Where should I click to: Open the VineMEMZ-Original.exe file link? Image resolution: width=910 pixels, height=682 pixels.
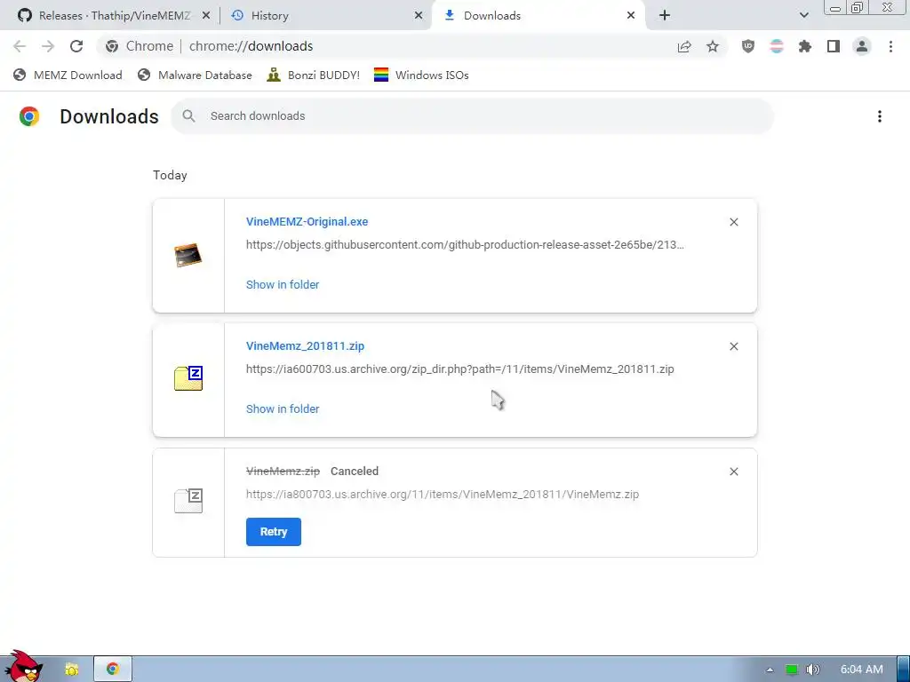tap(307, 221)
